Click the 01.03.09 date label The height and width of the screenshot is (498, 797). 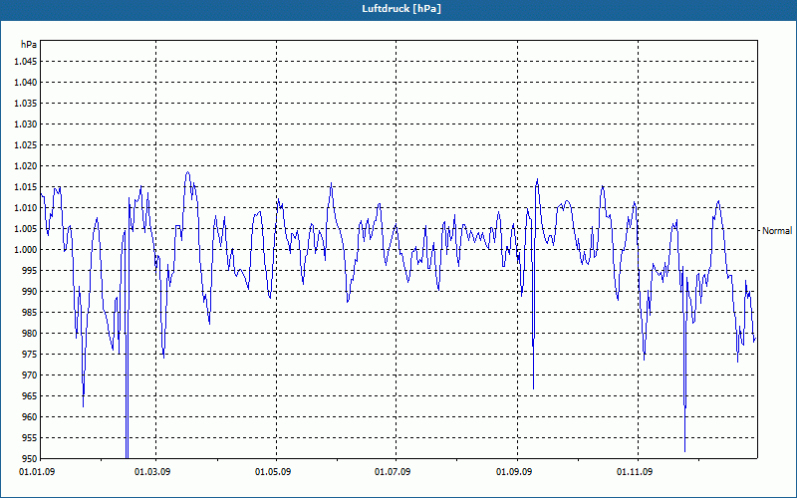[152, 472]
